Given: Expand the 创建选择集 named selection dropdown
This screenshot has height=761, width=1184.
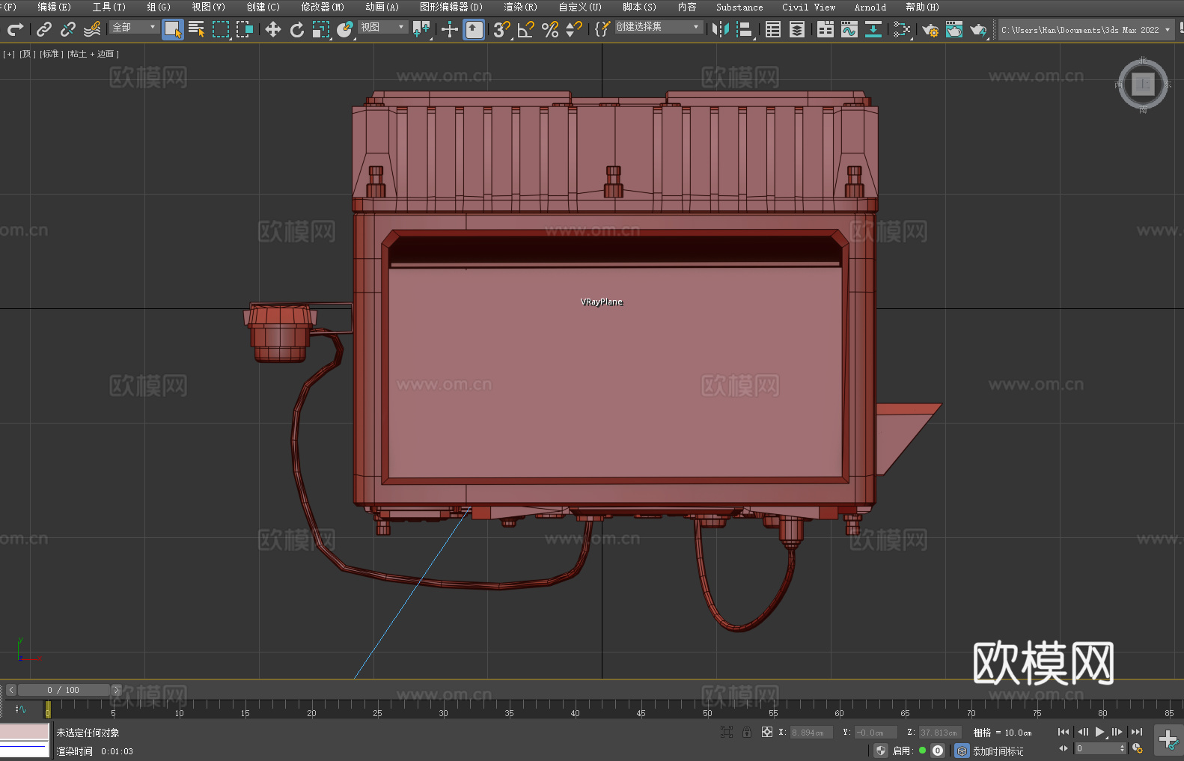Looking at the screenshot, I should (658, 28).
